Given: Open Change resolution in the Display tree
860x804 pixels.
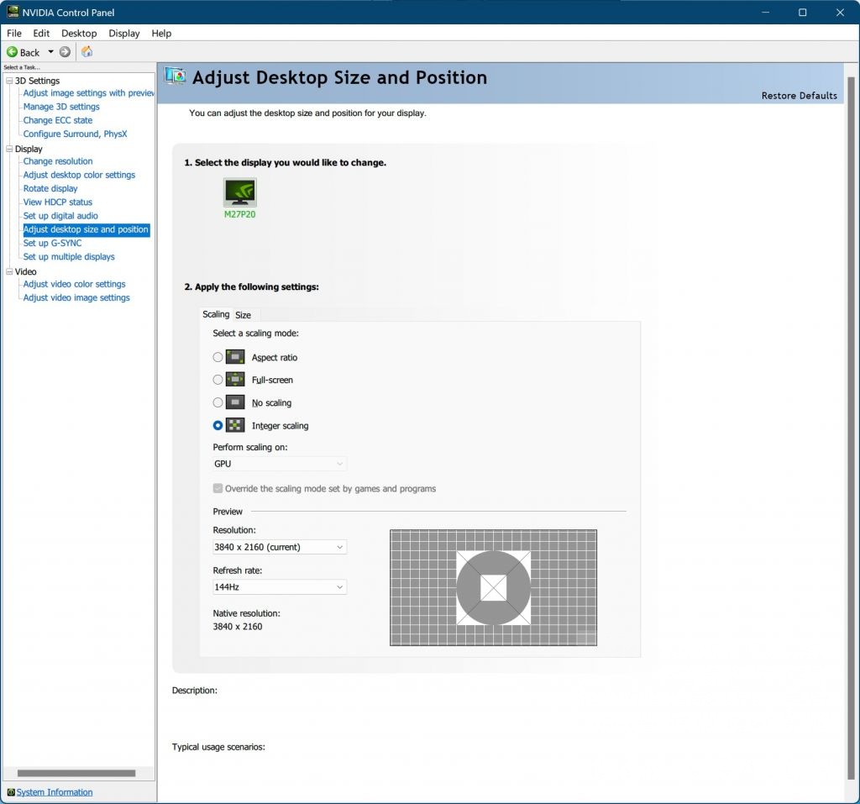Looking at the screenshot, I should [58, 161].
